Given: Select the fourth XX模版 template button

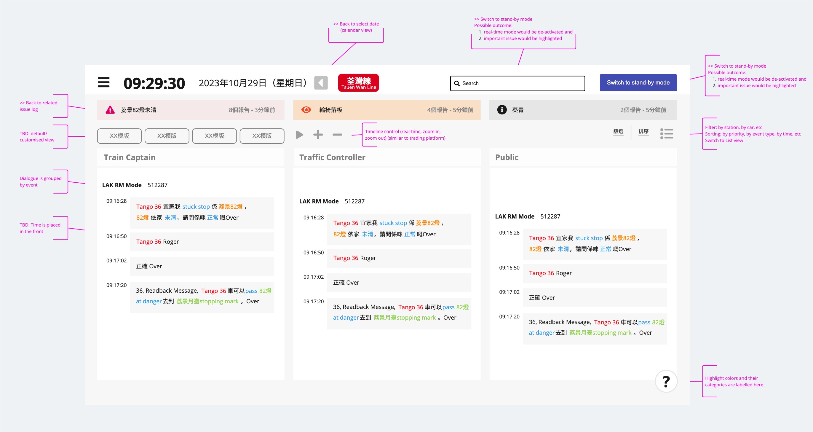Looking at the screenshot, I should point(262,136).
